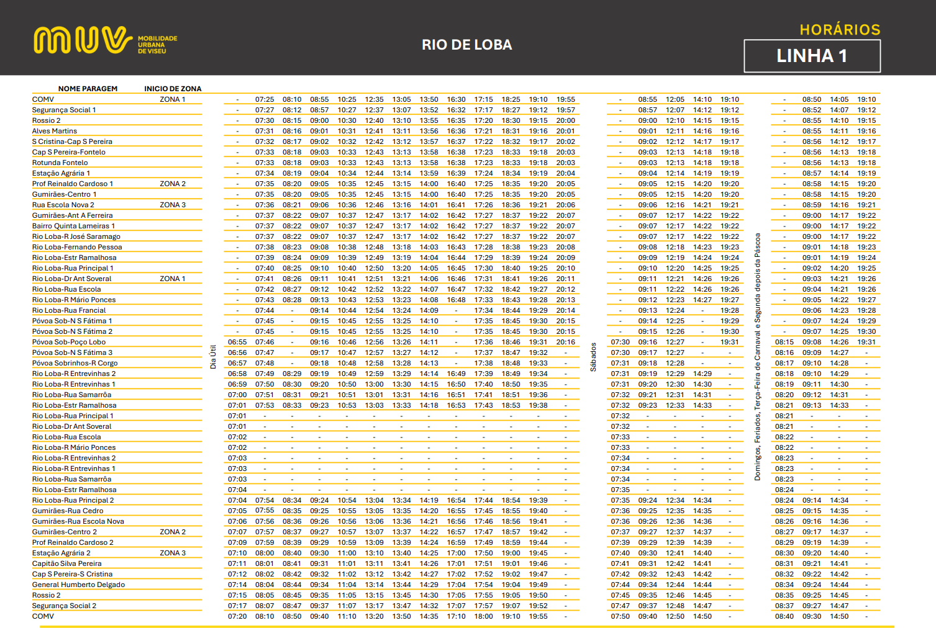Screen dimensions: 936x628
Task: Click the NOME PARAGEM column header
Action: (x=88, y=89)
